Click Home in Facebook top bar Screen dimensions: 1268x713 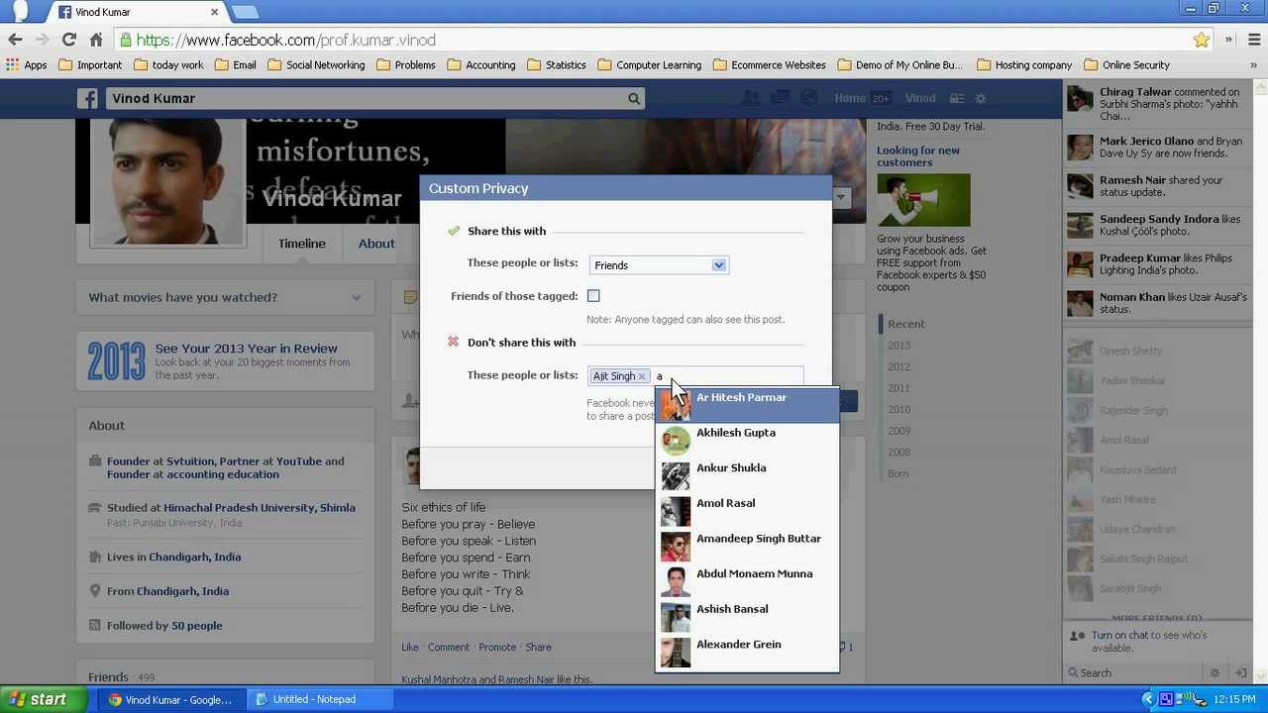pyautogui.click(x=850, y=98)
